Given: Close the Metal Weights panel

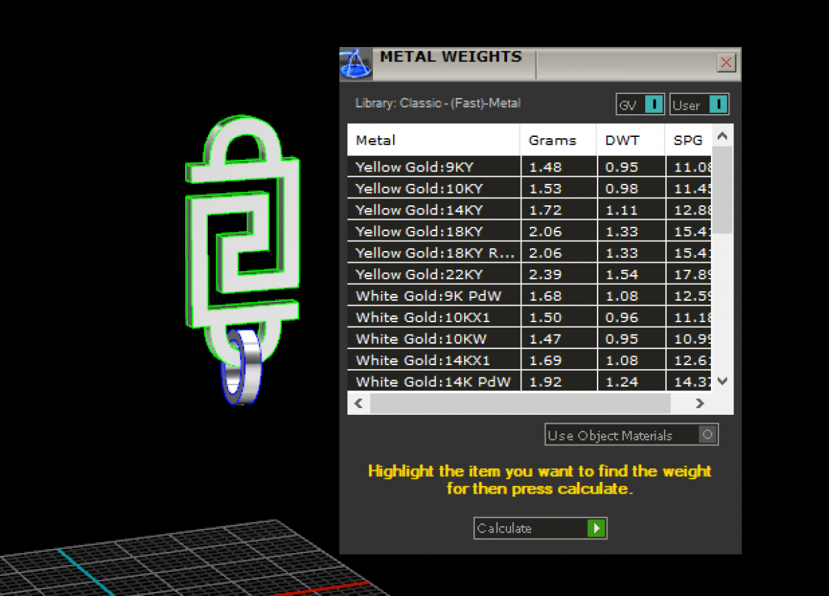Looking at the screenshot, I should point(726,64).
